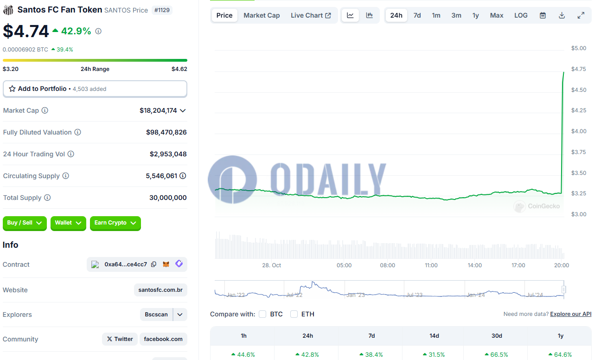Click the X logo in Twitter button
The height and width of the screenshot is (360, 594).
(x=109, y=339)
